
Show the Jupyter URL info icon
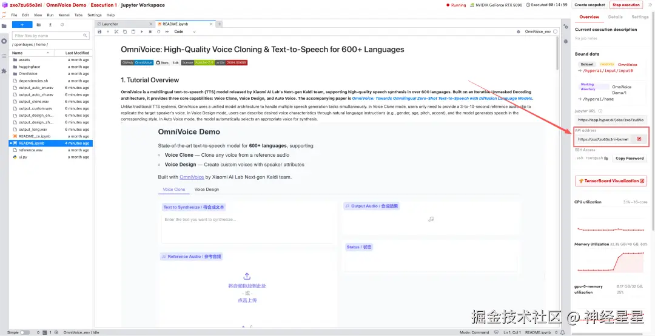pos(600,111)
